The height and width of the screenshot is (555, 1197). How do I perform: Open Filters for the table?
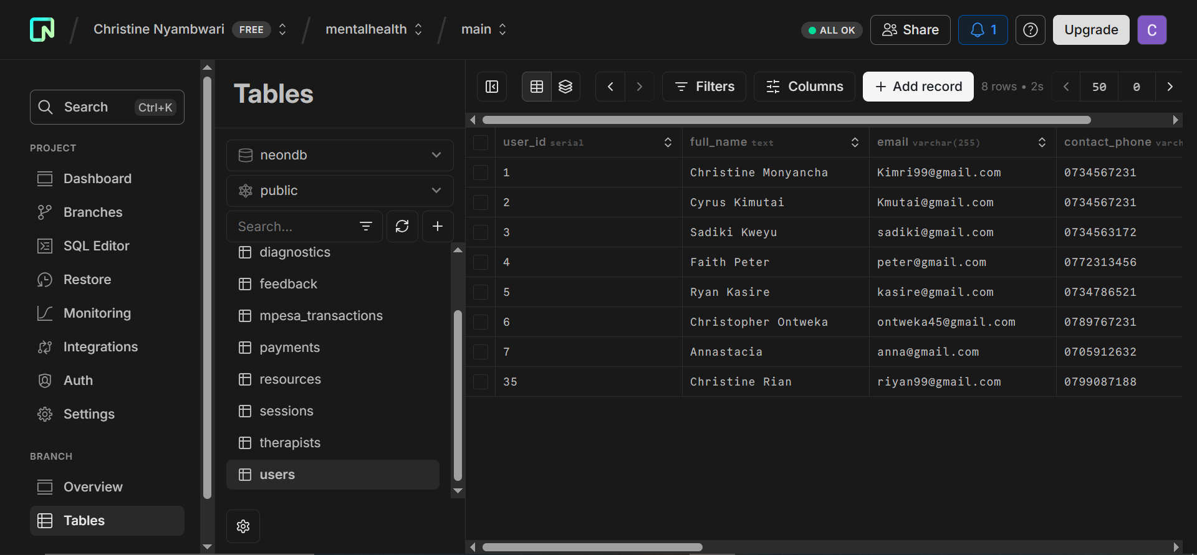[704, 87]
